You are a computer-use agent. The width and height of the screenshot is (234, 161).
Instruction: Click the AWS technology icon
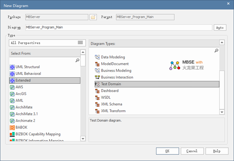tap(12, 87)
